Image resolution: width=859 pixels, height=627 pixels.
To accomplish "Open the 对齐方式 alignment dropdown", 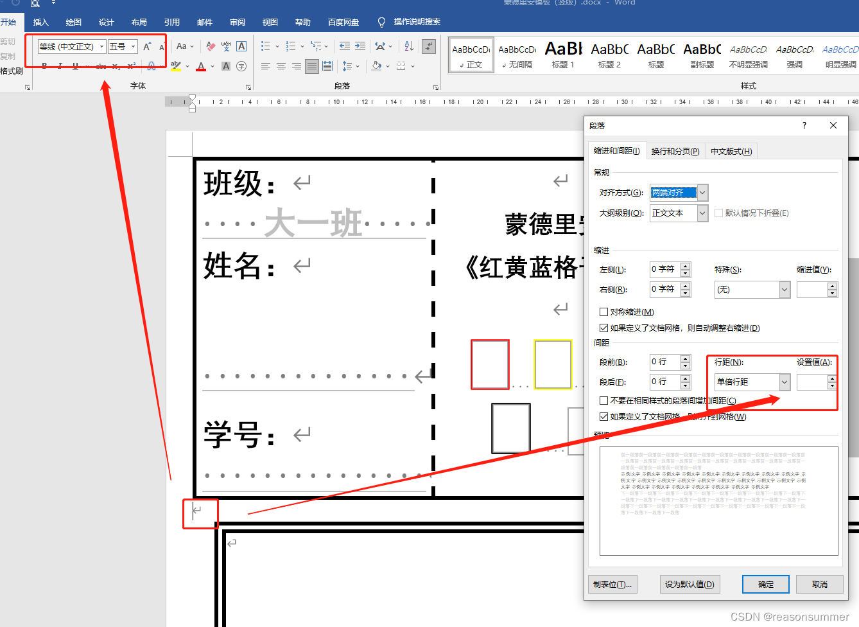I will 702,193.
